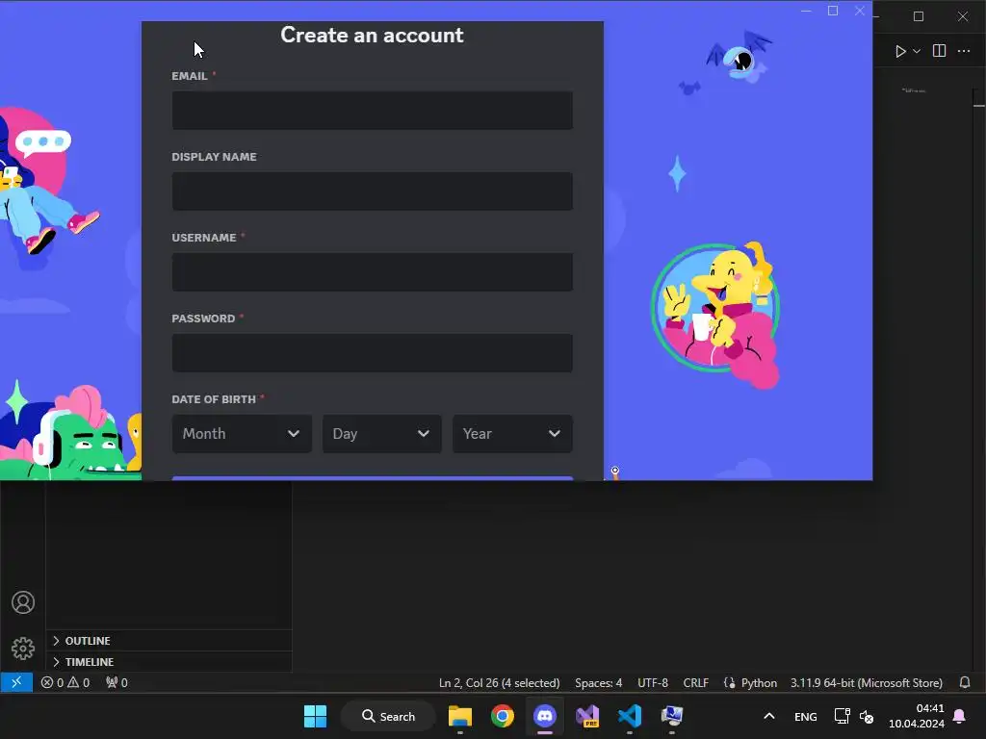Image resolution: width=986 pixels, height=739 pixels.
Task: Click the Password input field
Action: pos(373,353)
